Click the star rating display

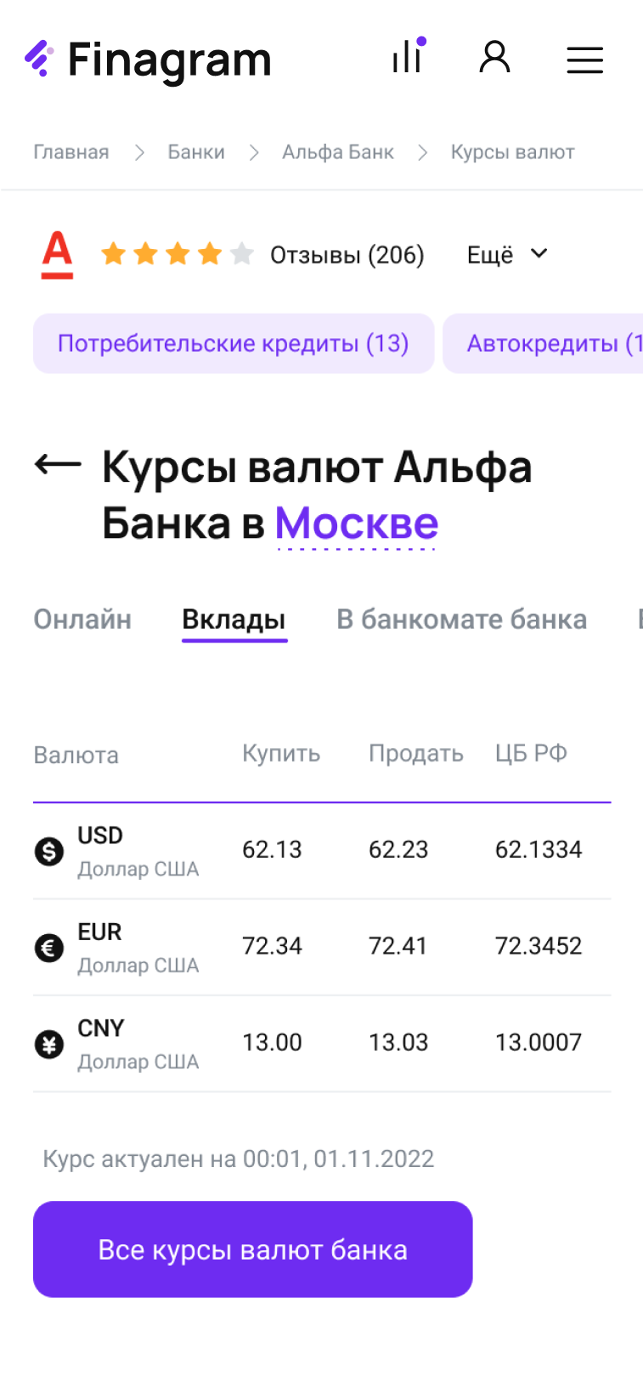pos(177,254)
